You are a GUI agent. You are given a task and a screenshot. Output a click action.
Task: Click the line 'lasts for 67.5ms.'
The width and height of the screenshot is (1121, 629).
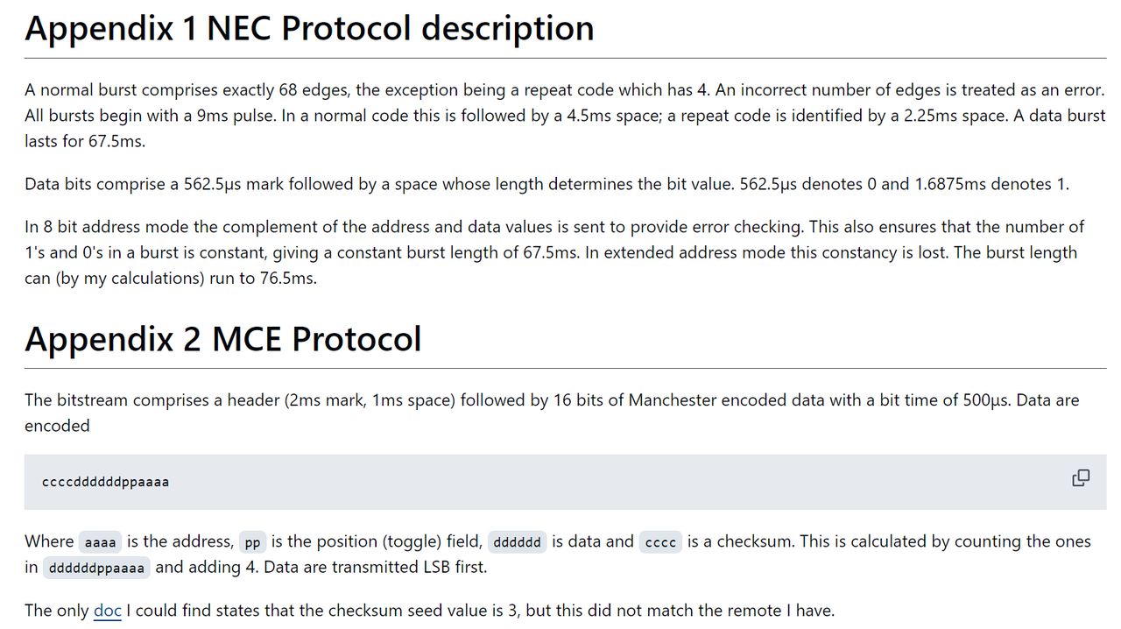(x=84, y=140)
